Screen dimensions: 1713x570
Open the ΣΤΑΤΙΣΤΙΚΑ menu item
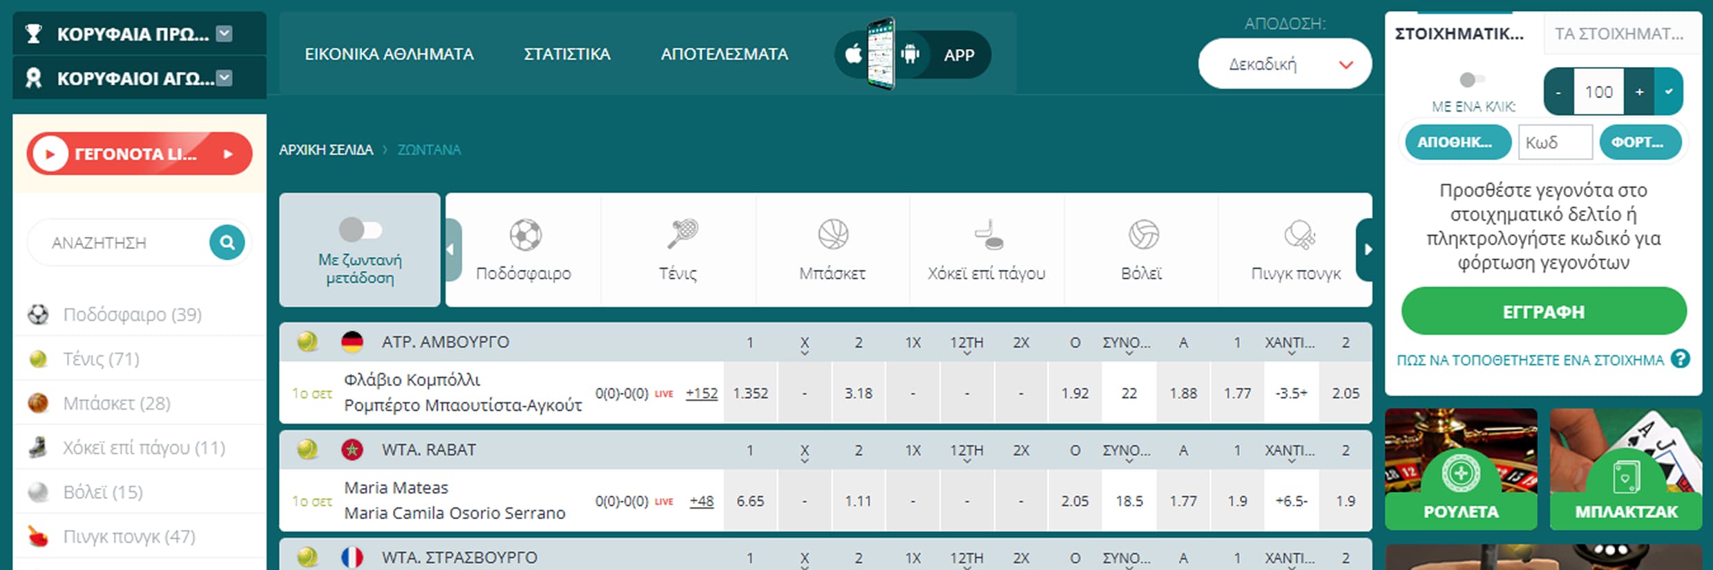pyautogui.click(x=566, y=55)
